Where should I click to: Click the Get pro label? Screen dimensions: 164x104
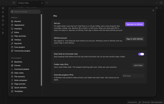tap(57, 23)
